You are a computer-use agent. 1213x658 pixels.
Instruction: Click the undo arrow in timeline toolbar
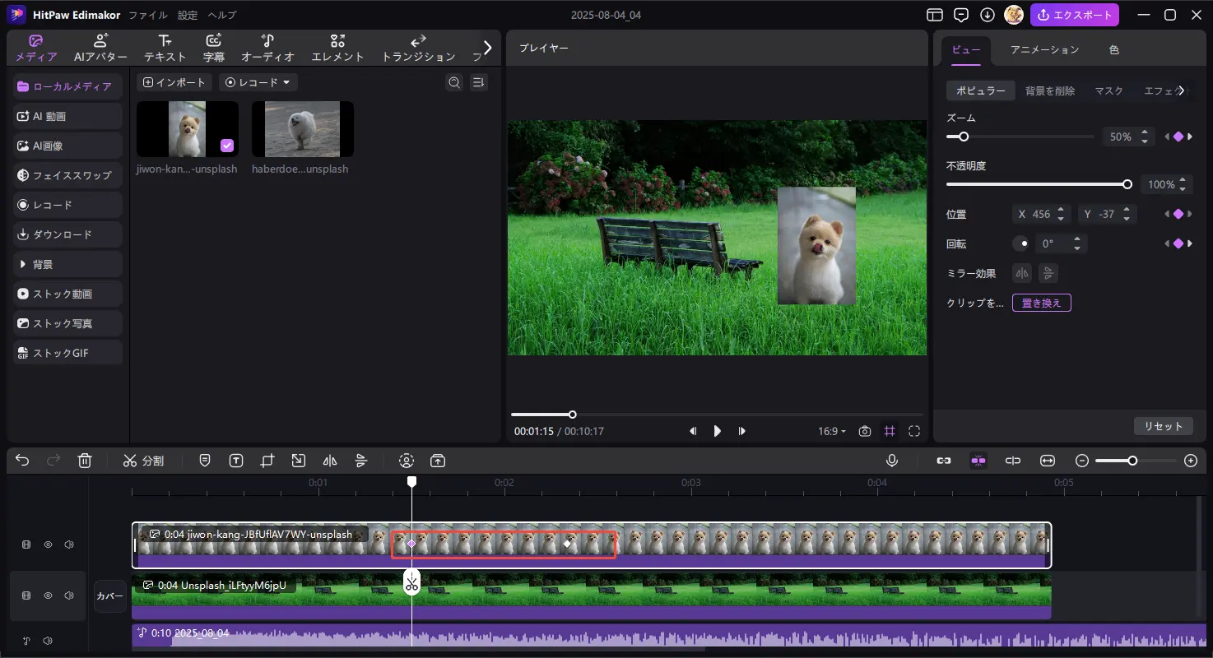[x=22, y=461]
